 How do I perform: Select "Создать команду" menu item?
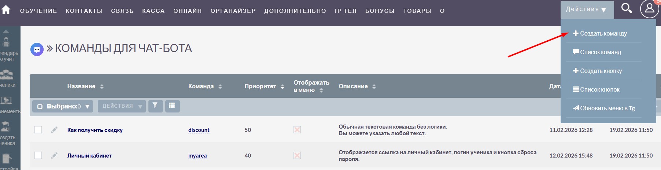603,34
